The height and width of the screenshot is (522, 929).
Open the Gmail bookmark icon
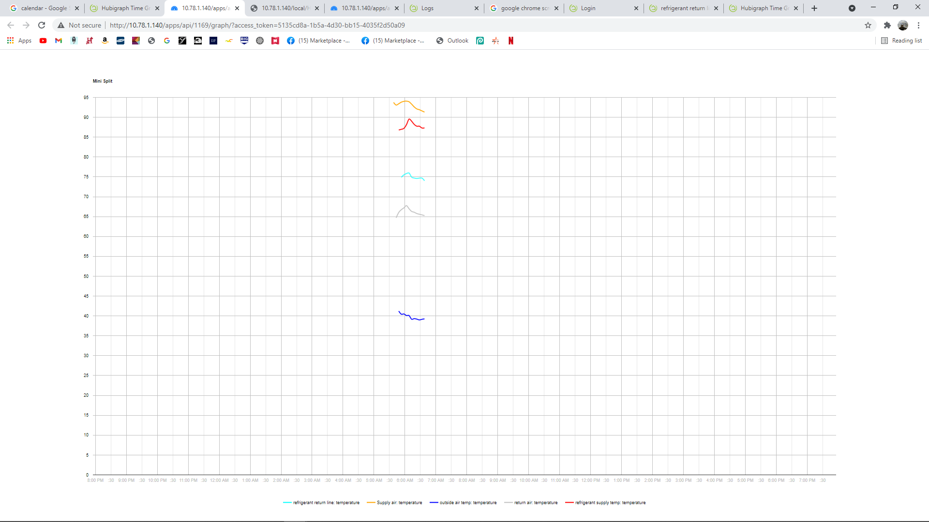click(x=59, y=41)
